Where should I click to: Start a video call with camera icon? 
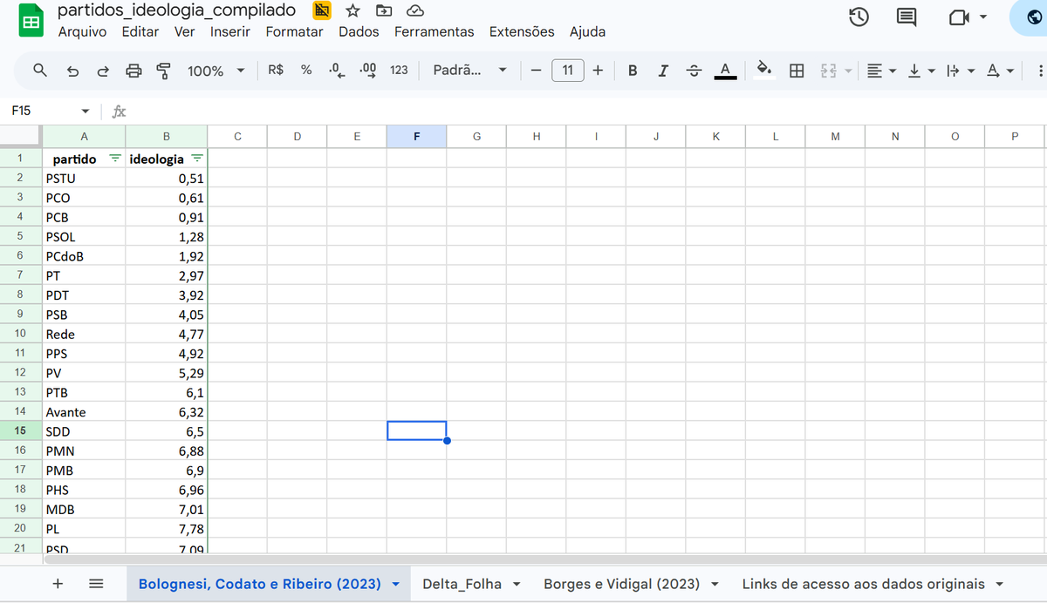(x=958, y=17)
